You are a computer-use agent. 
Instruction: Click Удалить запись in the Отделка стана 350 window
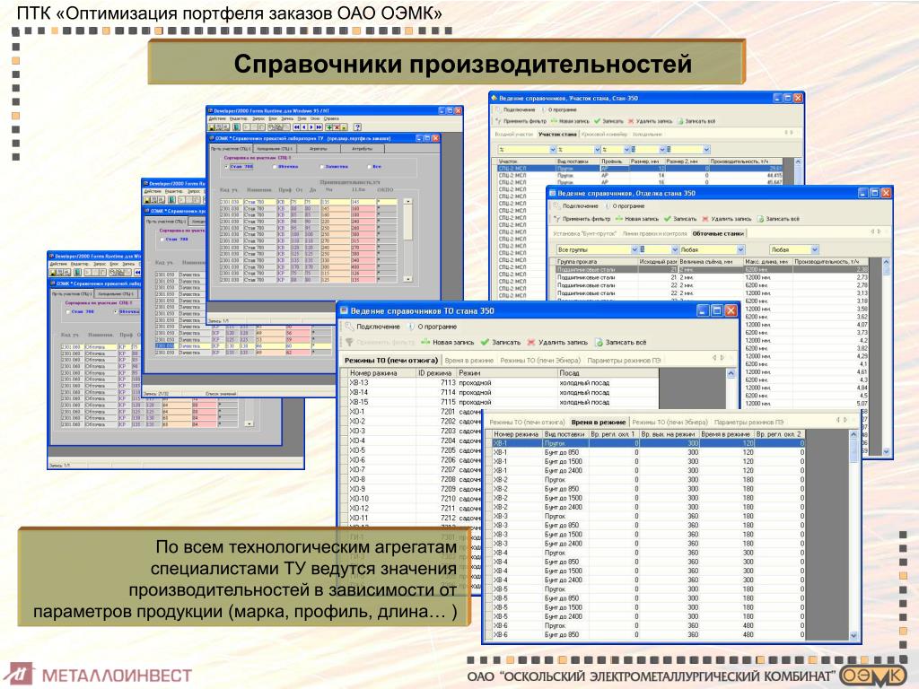coord(727,219)
